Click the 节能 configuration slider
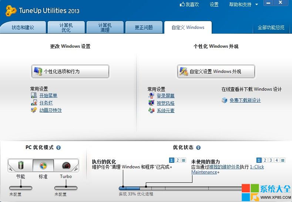292x202 pixels. tap(21, 188)
